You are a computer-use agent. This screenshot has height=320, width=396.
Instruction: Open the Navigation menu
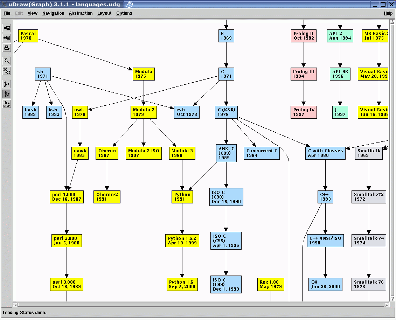(x=53, y=13)
